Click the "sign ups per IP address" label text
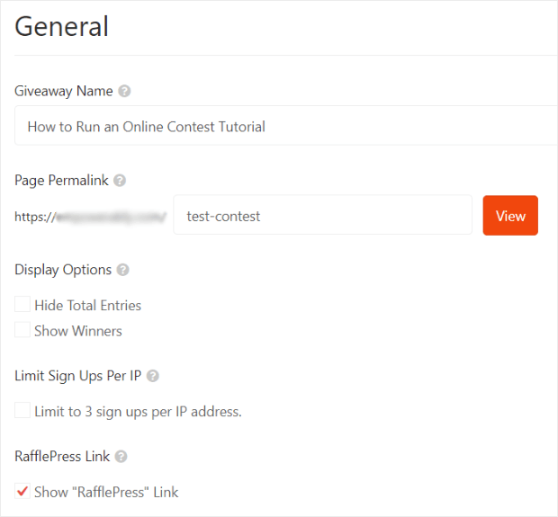 (x=168, y=412)
